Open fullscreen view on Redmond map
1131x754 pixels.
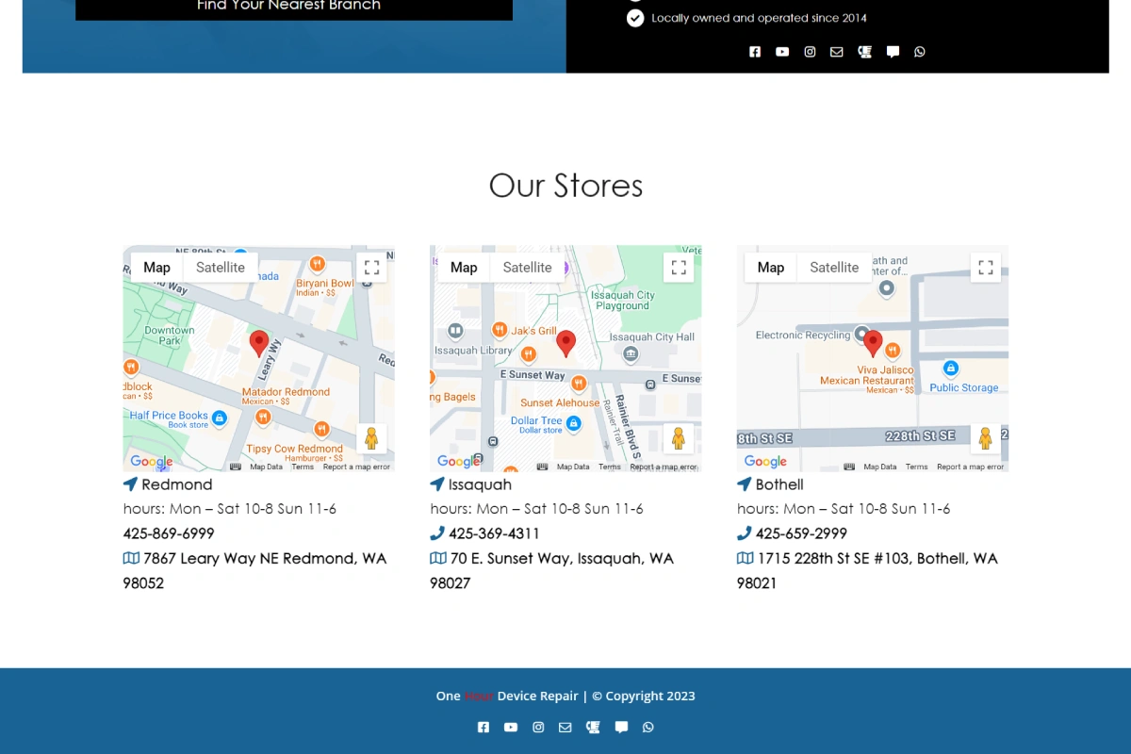coord(371,268)
